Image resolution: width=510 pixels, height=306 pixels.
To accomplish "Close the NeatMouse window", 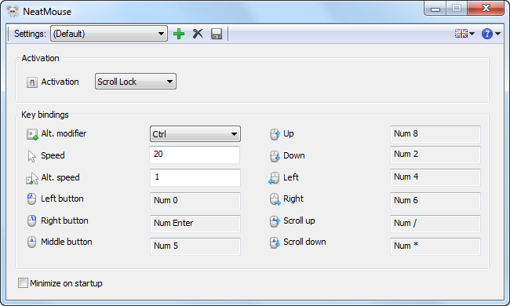I will (486, 8).
